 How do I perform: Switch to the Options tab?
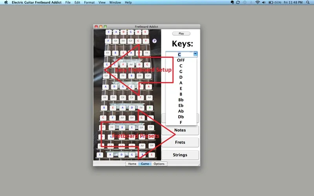click(x=159, y=163)
